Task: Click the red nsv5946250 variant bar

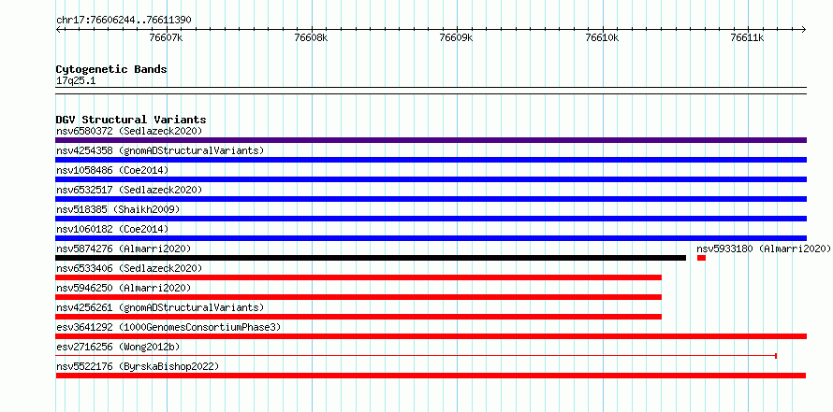Action: coord(358,297)
